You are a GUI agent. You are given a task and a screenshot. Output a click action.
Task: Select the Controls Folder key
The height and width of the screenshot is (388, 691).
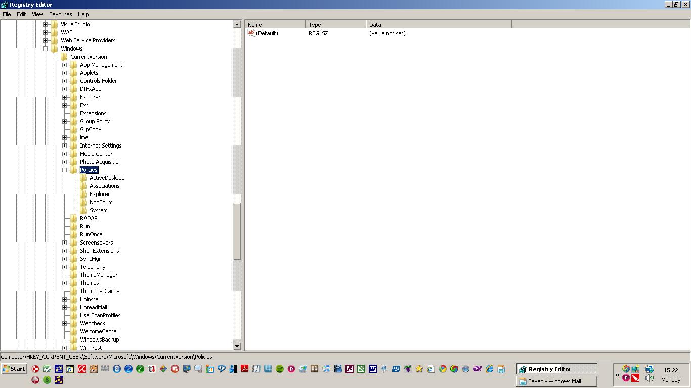click(98, 81)
